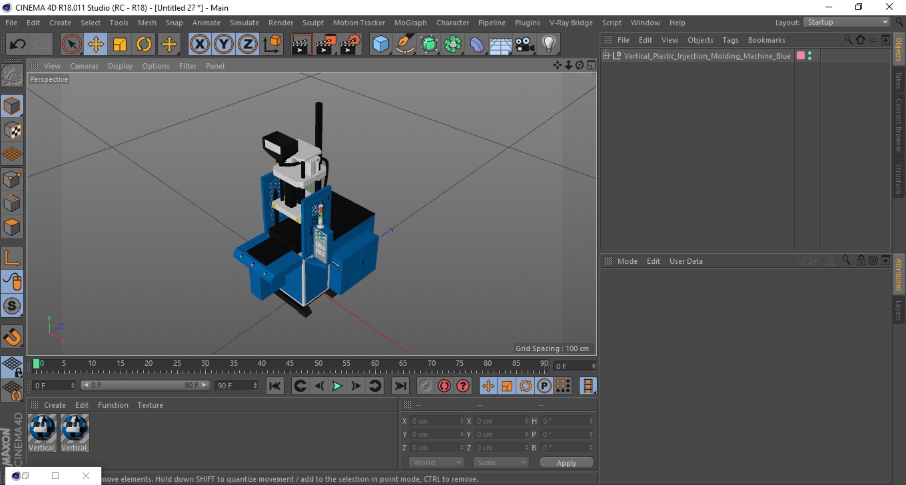Activate the Rotate tool
The image size is (906, 485).
click(144, 45)
